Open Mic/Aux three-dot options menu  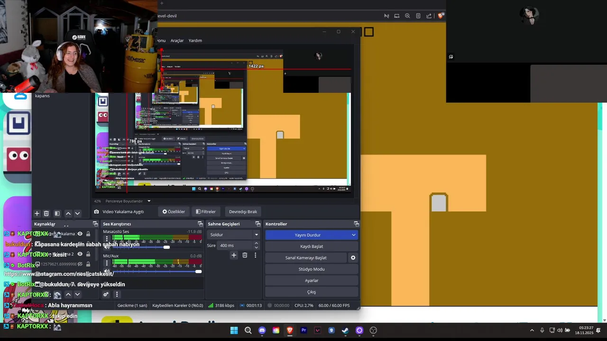tap(107, 263)
